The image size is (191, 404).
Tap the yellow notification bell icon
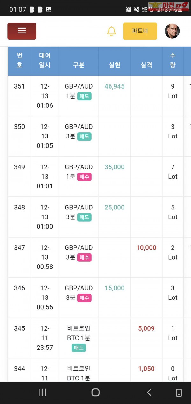(111, 31)
